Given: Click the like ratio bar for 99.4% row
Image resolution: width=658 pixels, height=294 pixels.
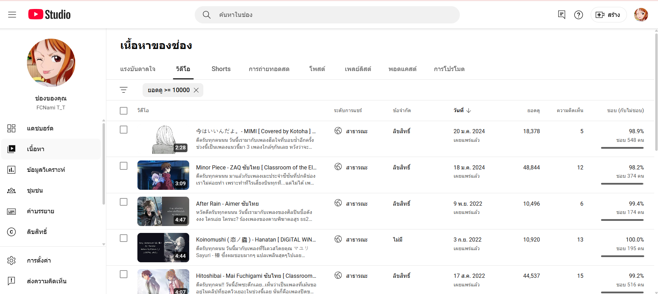Looking at the screenshot, I should (x=622, y=220).
